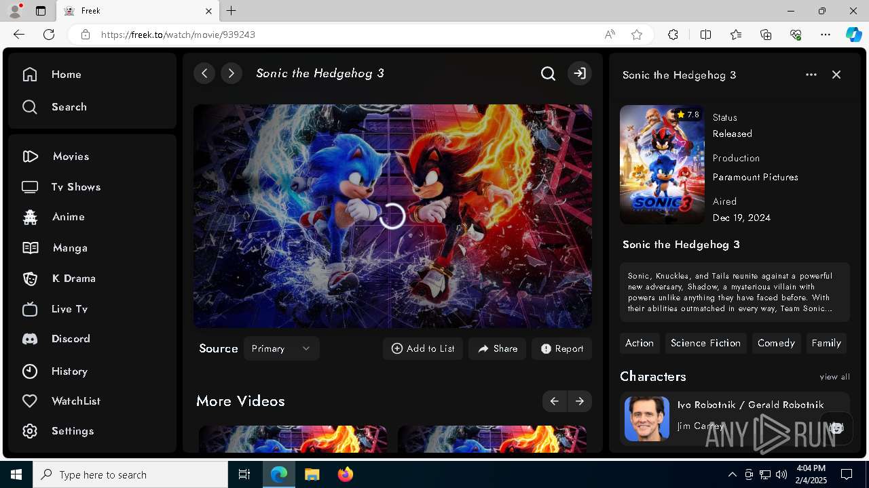Expand the Source Primary dropdown
Viewport: 869px width, 488px height.
(x=281, y=348)
